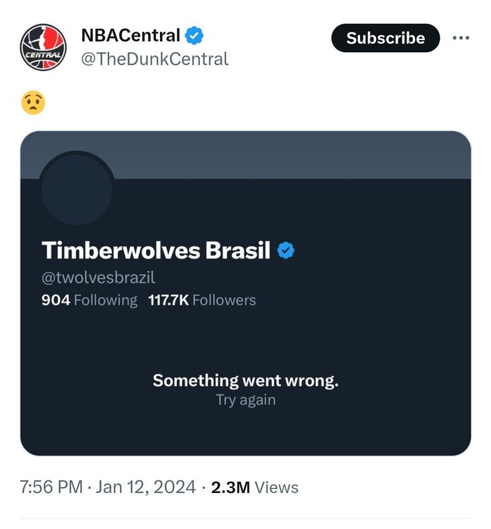Click the blue verified badge beside NBACentral
Screen dimensions: 491x529
pyautogui.click(x=194, y=35)
